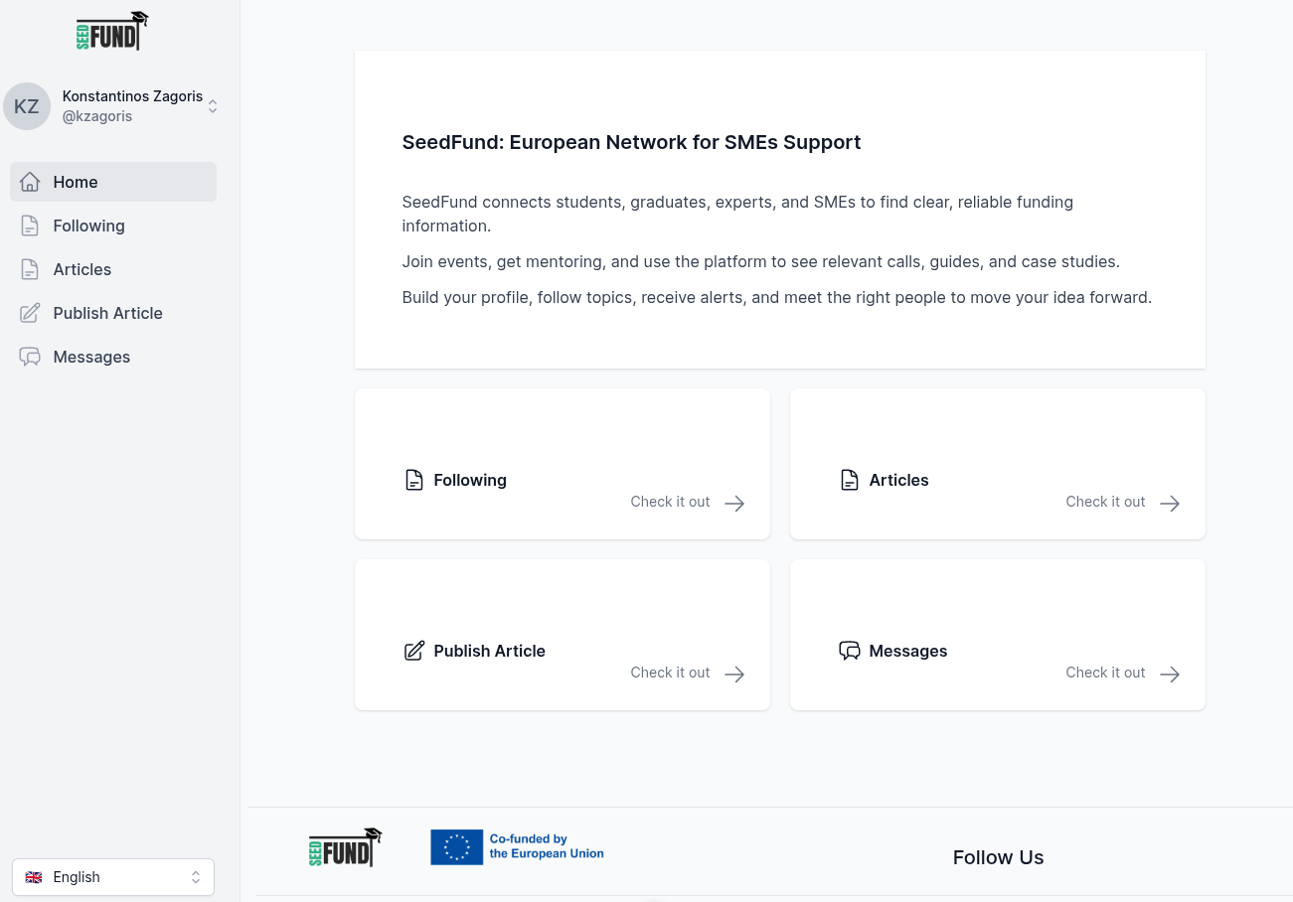The image size is (1293, 902).
Task: Click Check it out on Publish Article card
Action: point(670,673)
